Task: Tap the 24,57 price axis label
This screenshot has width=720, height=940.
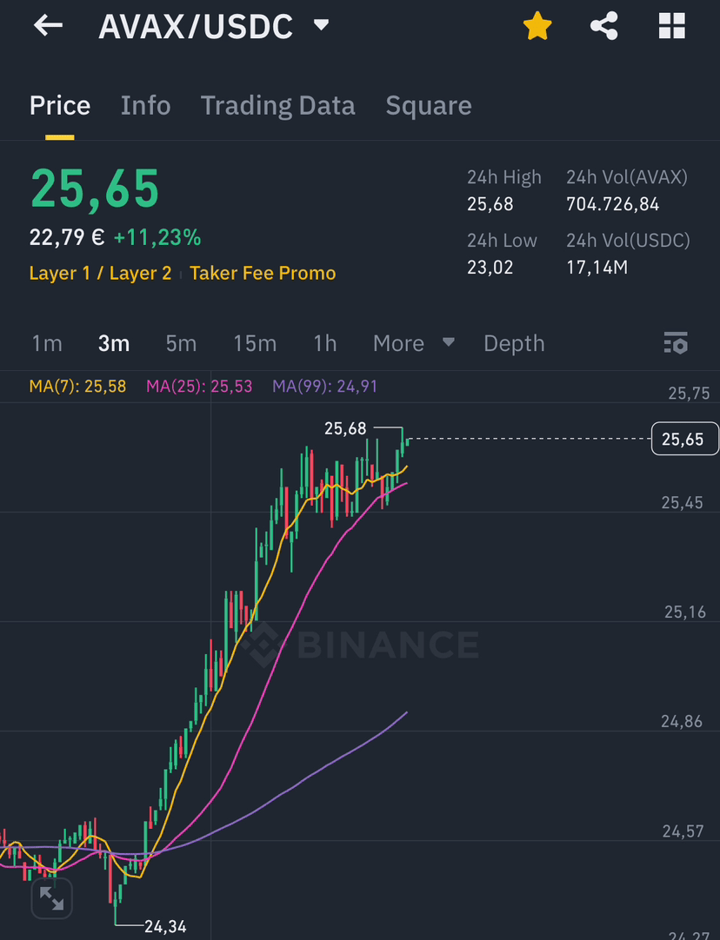Action: coord(683,831)
